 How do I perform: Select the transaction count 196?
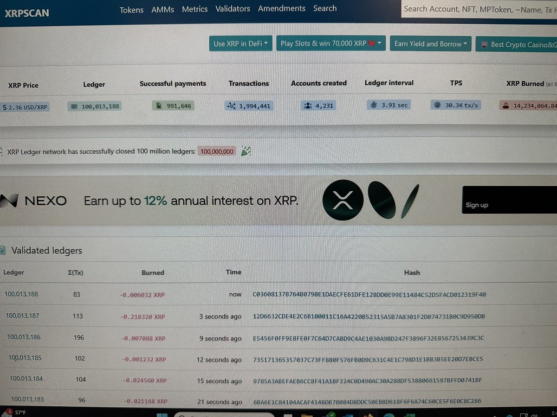click(79, 337)
